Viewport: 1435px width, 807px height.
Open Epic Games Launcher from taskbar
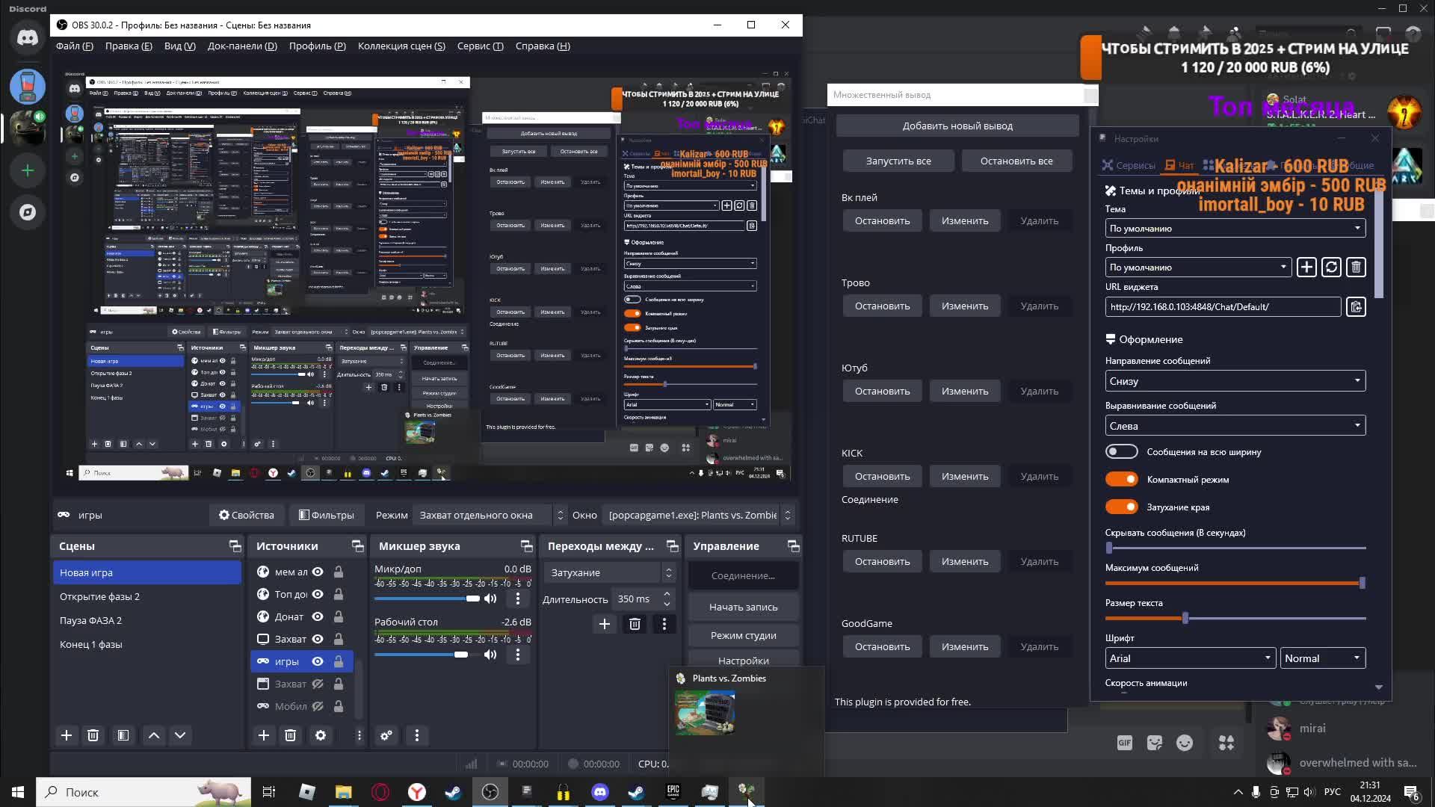673,792
